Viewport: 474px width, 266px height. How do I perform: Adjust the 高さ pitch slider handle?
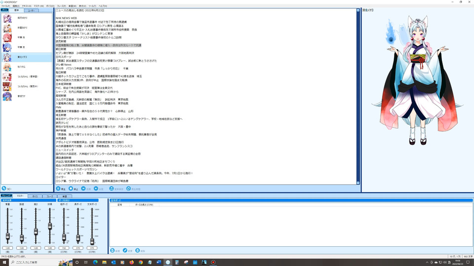click(36, 232)
